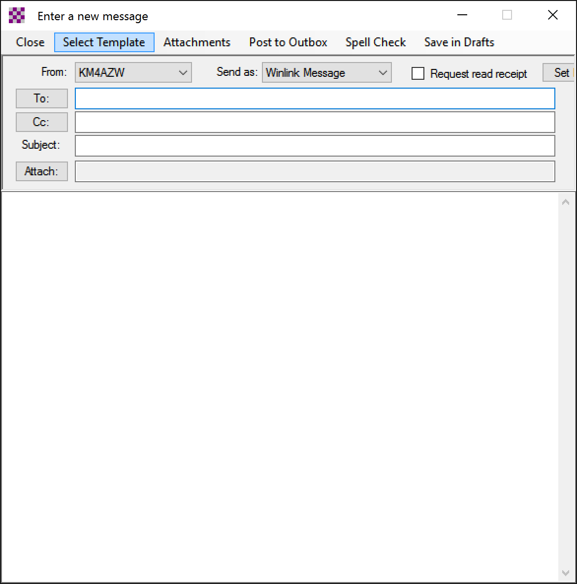Click Save in Drafts
Screen dimensions: 577x584
tap(459, 42)
